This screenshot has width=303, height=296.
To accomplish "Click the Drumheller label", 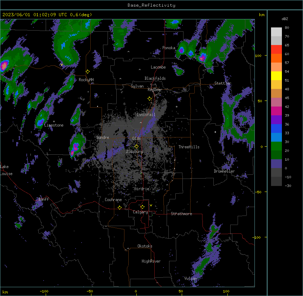I will coord(224,171).
